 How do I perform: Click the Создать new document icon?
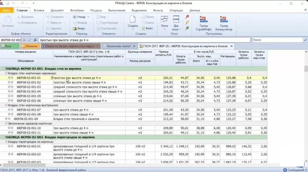coord(133,20)
